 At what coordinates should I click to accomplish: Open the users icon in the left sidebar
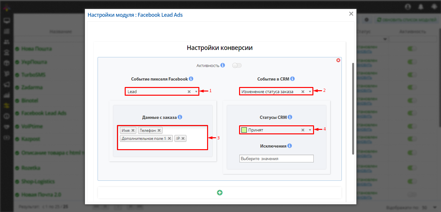tap(7, 42)
